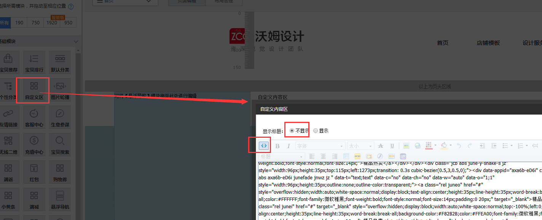The height and width of the screenshot is (220, 542).
Task: Choose the 红包 module
Action: point(34,172)
